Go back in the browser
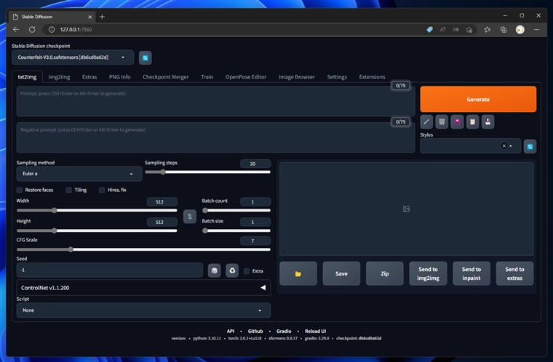The image size is (553, 362). (x=16, y=30)
